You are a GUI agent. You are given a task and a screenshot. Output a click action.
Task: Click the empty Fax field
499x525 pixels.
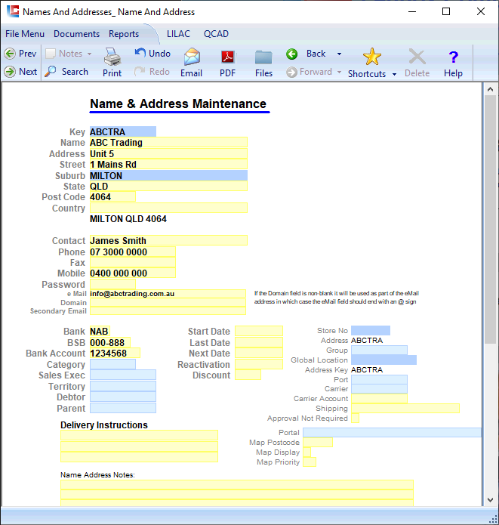(x=133, y=263)
